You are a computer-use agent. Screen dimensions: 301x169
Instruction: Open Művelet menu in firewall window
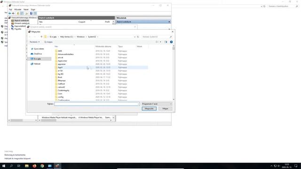click(x=18, y=9)
